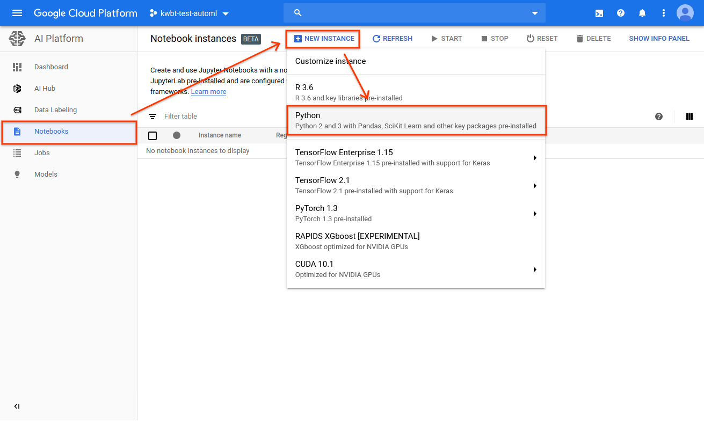This screenshot has width=704, height=422.
Task: Select PyTorch 1.3 option
Action: pos(416,213)
